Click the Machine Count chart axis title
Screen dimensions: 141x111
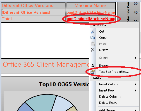point(128,12)
